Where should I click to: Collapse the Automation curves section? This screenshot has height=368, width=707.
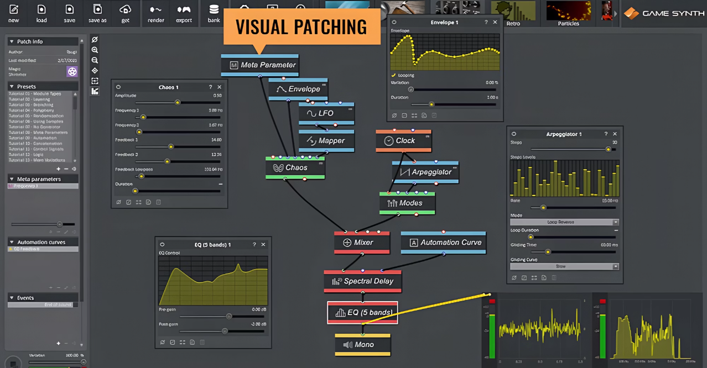(x=11, y=242)
